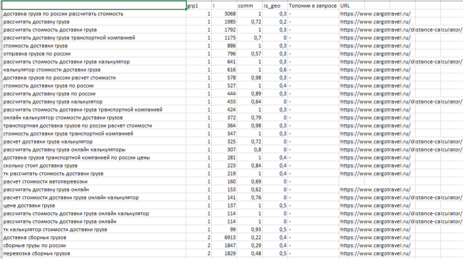Click the query cell 'расчет стоимости автоперевозки'
Image resolution: width=463 pixels, height=259 pixels.
(x=45, y=181)
